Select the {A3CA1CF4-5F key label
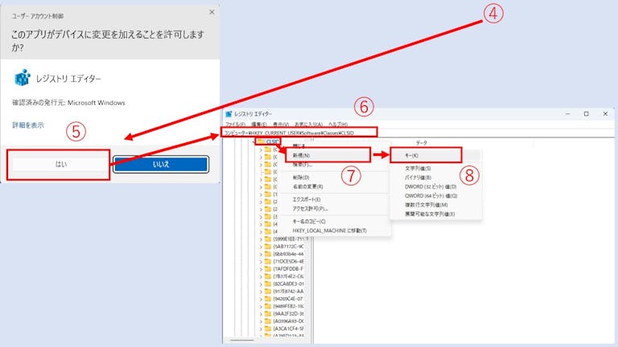The width and height of the screenshot is (618, 347). pos(289,329)
